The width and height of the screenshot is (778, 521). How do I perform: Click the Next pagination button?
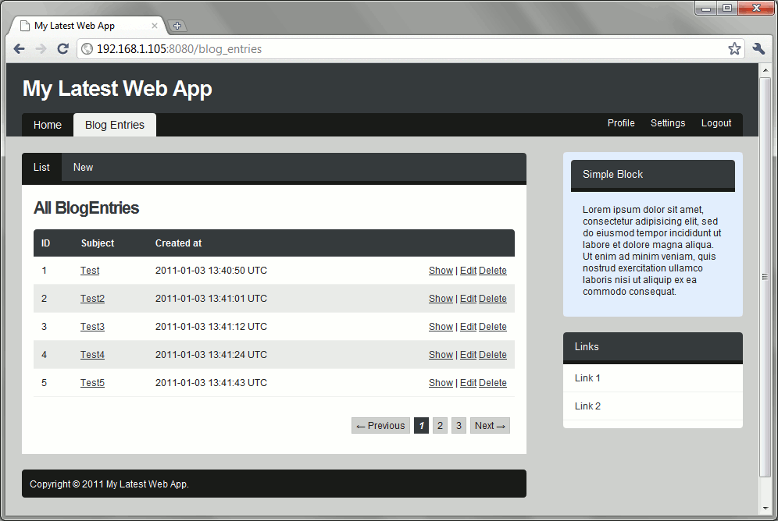pyautogui.click(x=490, y=425)
